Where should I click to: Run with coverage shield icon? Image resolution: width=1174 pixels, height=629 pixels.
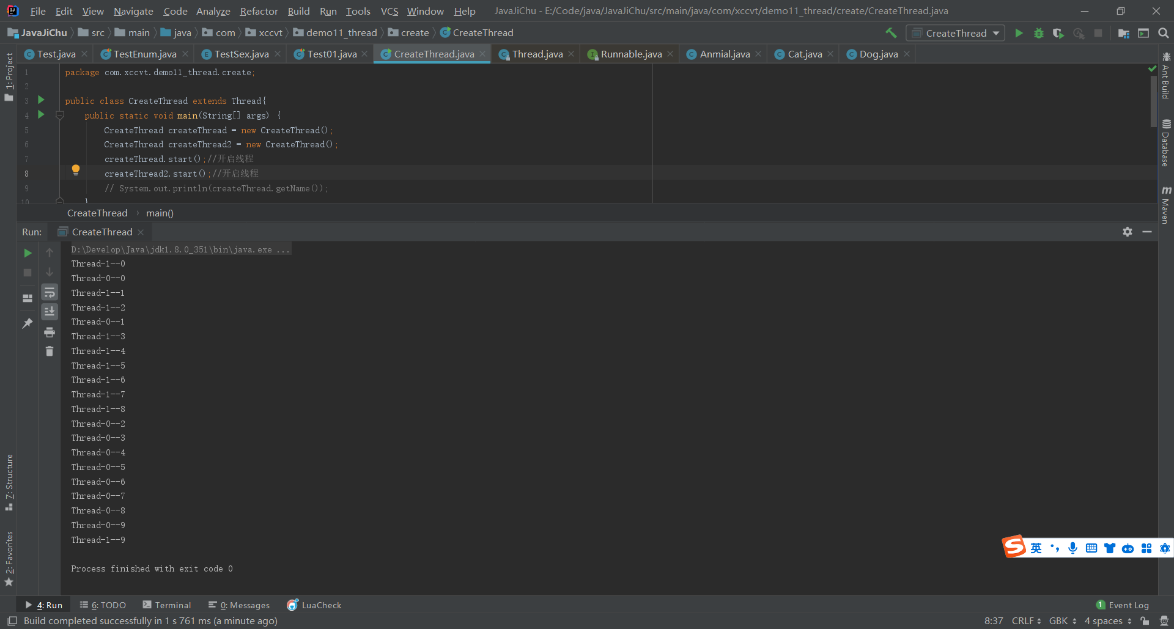(1058, 33)
